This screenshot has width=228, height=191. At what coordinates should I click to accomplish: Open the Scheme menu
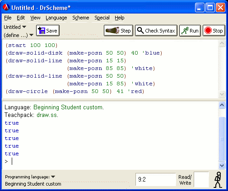[x=81, y=18]
